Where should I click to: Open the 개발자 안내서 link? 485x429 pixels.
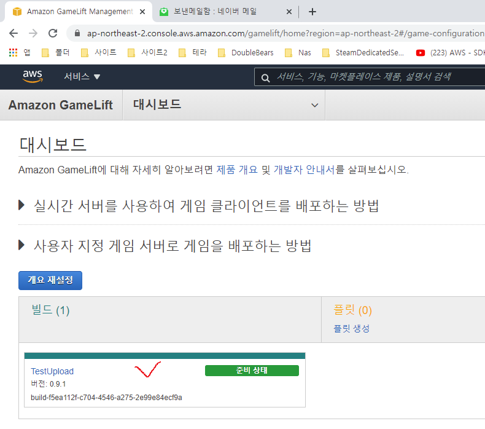click(x=304, y=170)
